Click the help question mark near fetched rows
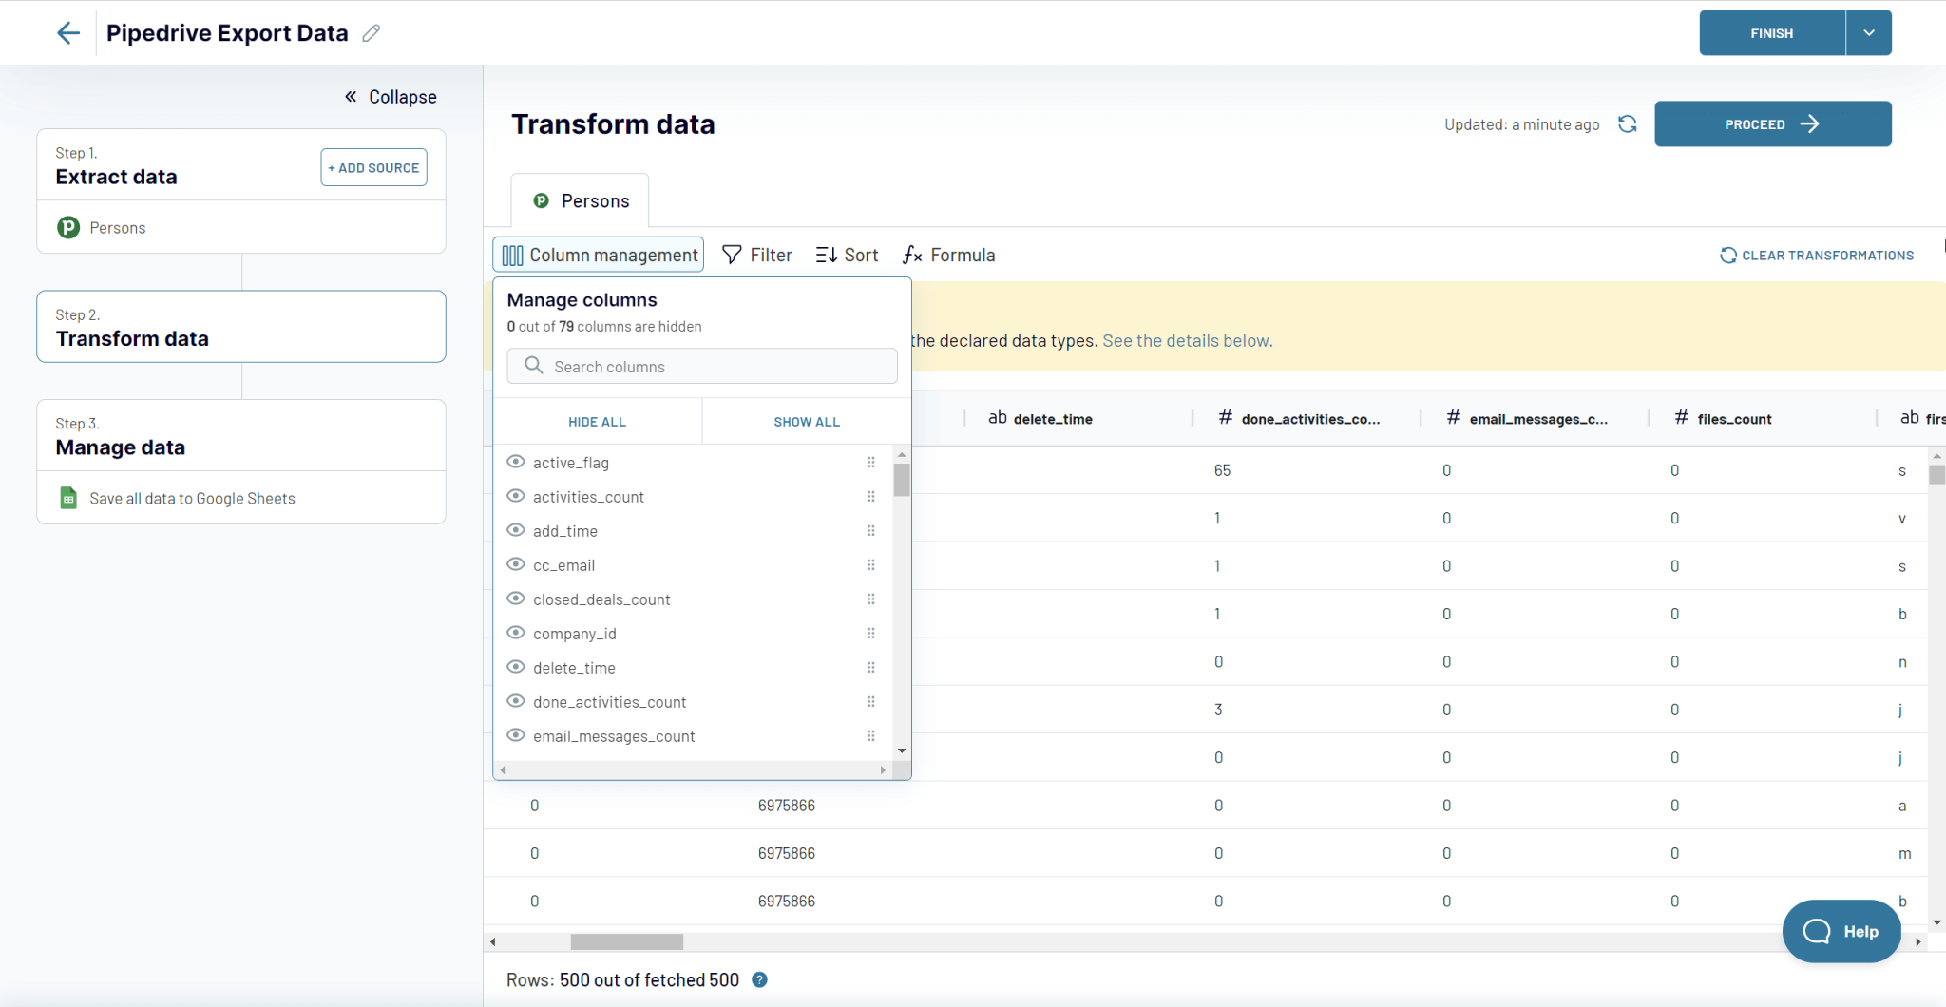The width and height of the screenshot is (1946, 1007). point(758,979)
